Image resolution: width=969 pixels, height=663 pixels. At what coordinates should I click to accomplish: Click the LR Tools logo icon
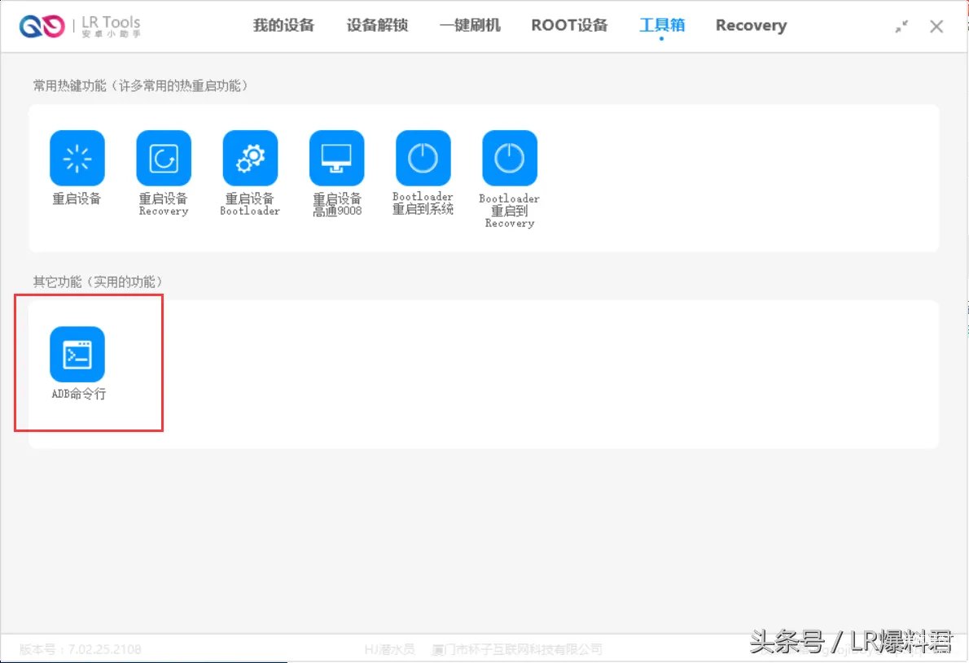coord(41,25)
